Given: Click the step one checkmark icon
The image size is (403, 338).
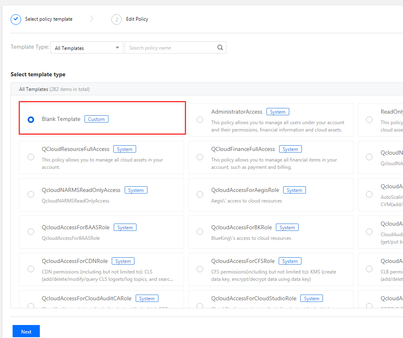Looking at the screenshot, I should (x=16, y=19).
